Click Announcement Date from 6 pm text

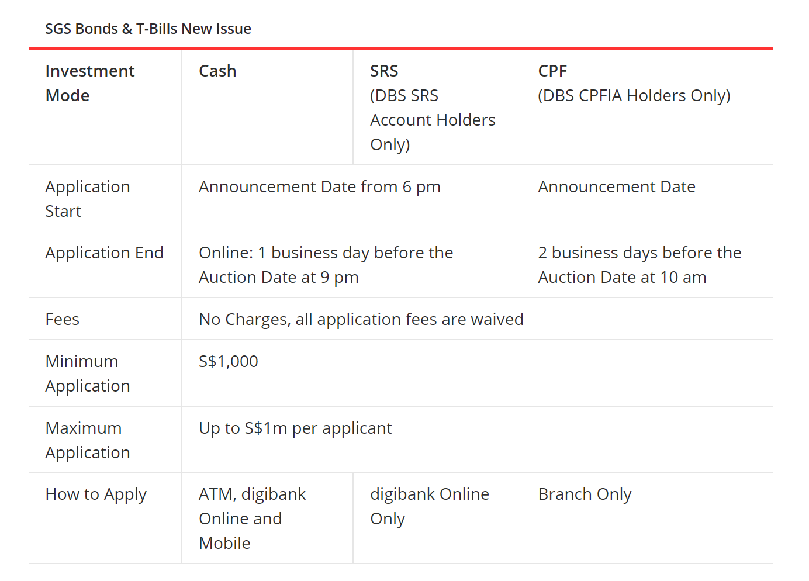[x=320, y=186]
